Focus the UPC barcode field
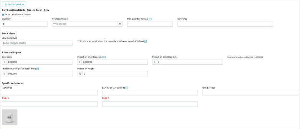 click(250, 93)
